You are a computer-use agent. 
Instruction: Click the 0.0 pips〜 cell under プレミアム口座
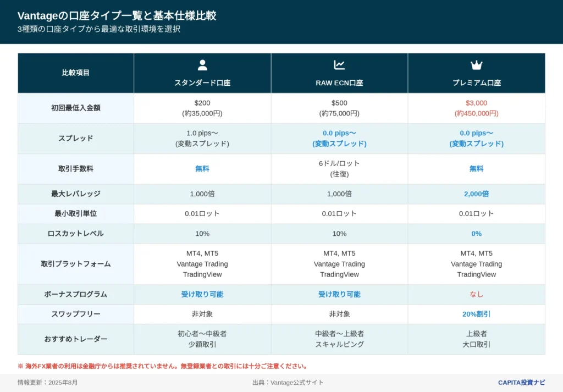tap(477, 139)
